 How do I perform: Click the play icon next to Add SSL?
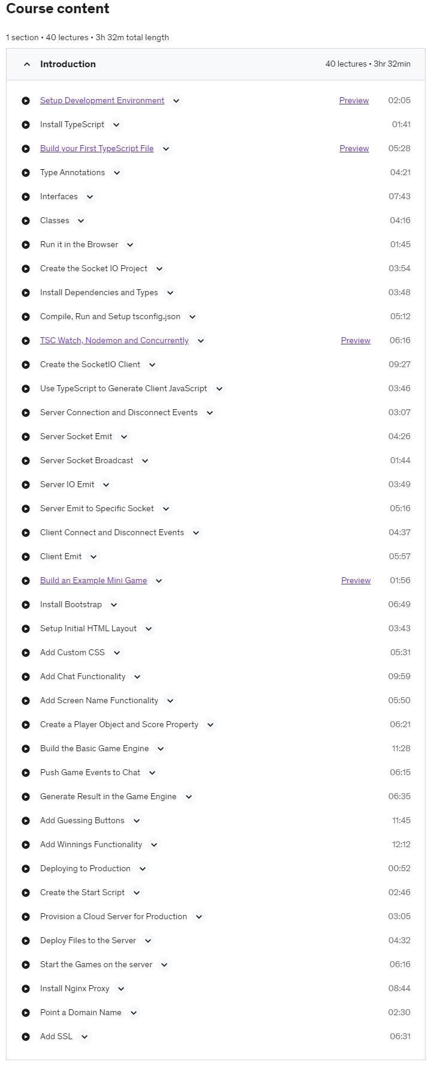pos(26,1037)
